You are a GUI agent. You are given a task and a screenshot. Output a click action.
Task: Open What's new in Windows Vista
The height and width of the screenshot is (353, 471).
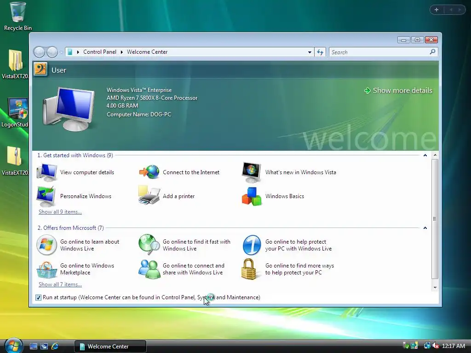pyautogui.click(x=289, y=172)
